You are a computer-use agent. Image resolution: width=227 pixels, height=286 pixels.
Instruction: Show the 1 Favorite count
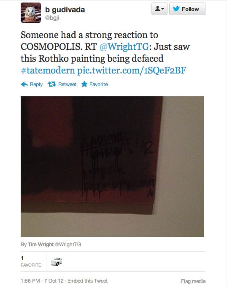click(31, 261)
